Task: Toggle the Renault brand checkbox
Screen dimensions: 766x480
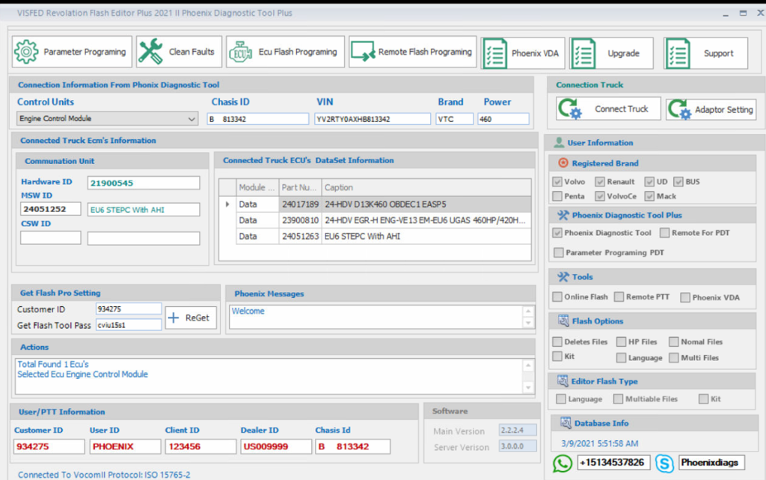Action: point(600,182)
